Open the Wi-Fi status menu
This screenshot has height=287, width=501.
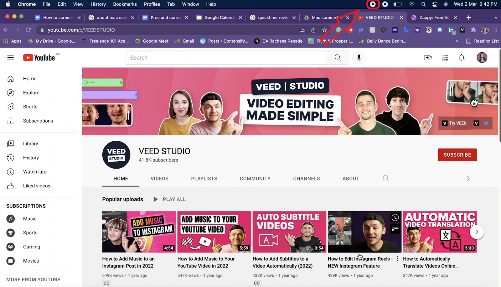(x=412, y=4)
